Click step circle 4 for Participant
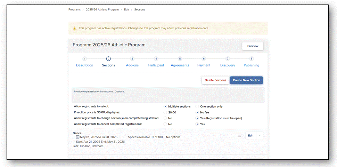 [156, 59]
